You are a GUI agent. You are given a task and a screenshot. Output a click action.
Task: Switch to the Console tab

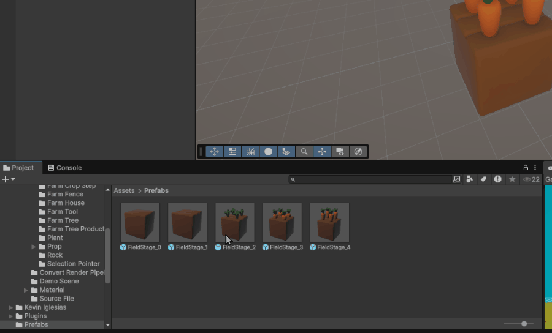coord(65,168)
